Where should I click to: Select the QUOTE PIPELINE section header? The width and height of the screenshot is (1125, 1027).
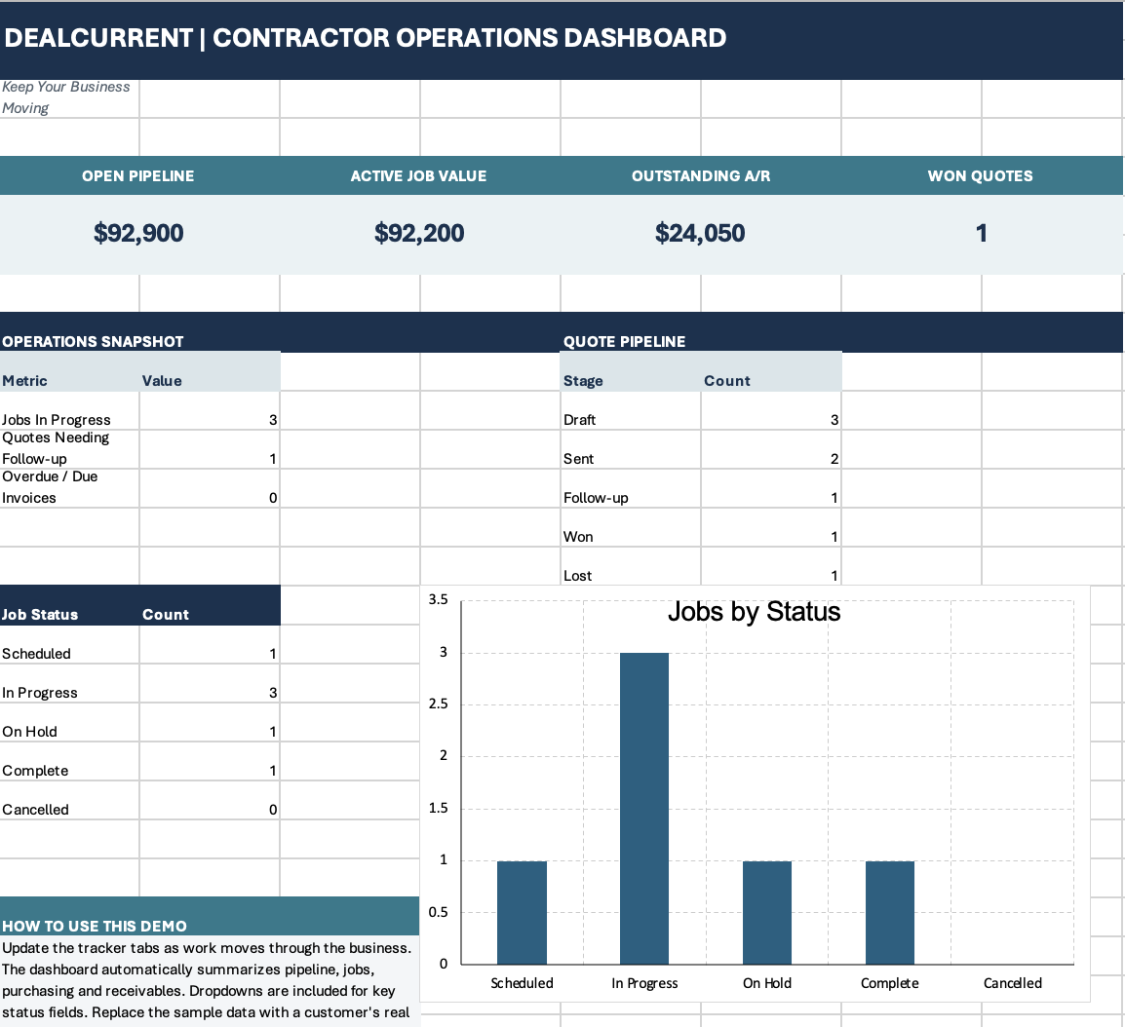(841, 332)
